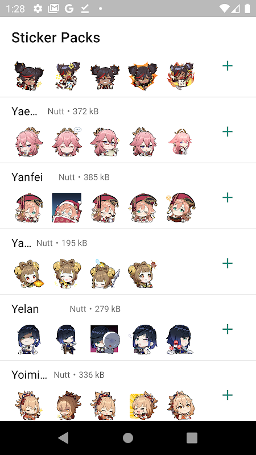The width and height of the screenshot is (256, 455).
Task: Add the Yelan sticker pack
Action: [227, 329]
